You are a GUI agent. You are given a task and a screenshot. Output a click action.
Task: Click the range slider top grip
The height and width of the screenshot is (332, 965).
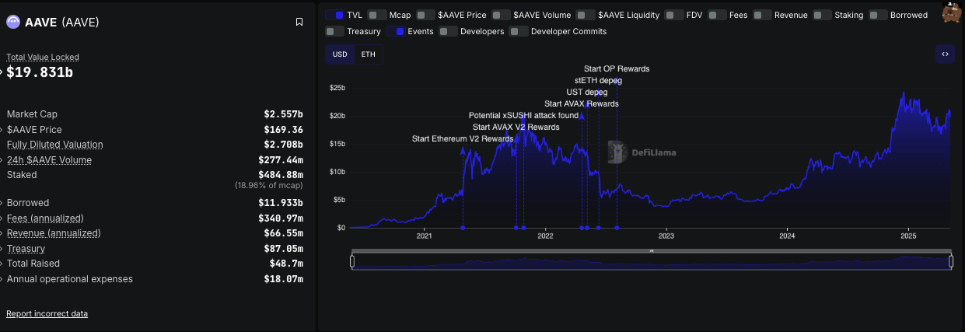pos(652,250)
